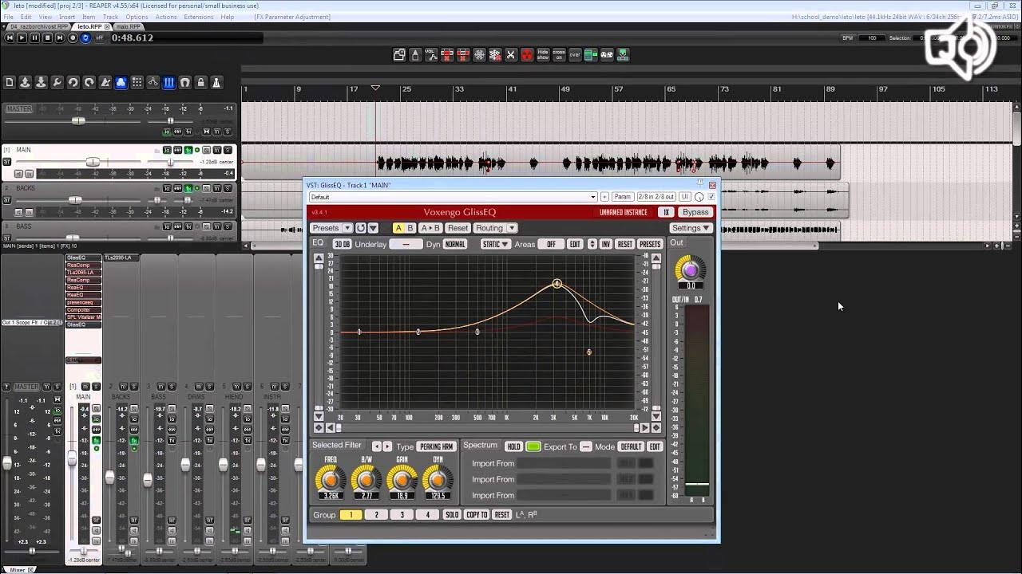Open the Settings dropdown in GlissEQ
1022x574 pixels.
(691, 228)
